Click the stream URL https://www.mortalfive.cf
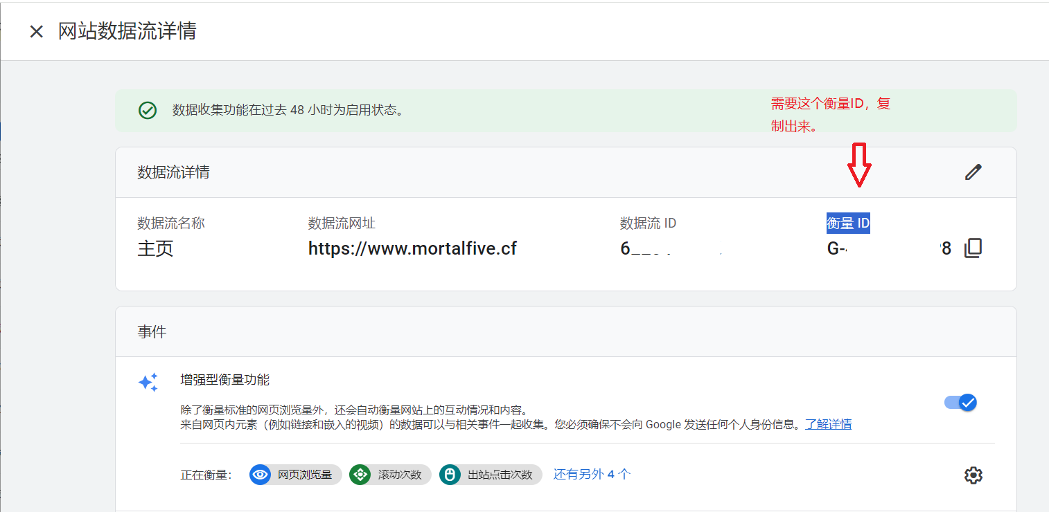 pos(412,248)
